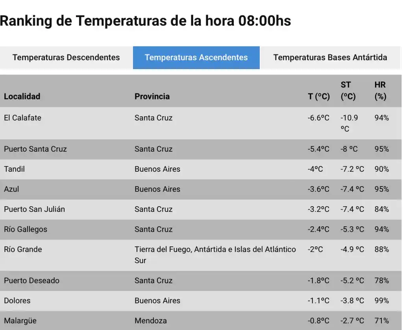Switch to Temperaturas Descendentes tab
403x330 pixels.
[x=66, y=57]
